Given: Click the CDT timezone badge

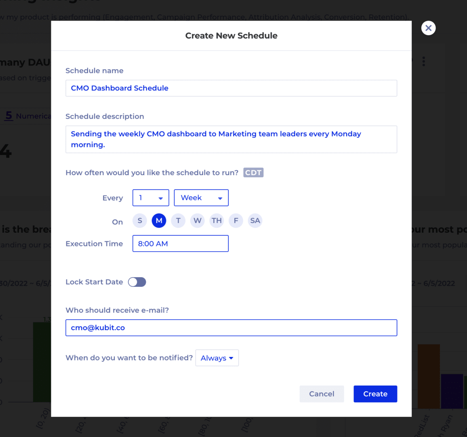Looking at the screenshot, I should point(253,172).
